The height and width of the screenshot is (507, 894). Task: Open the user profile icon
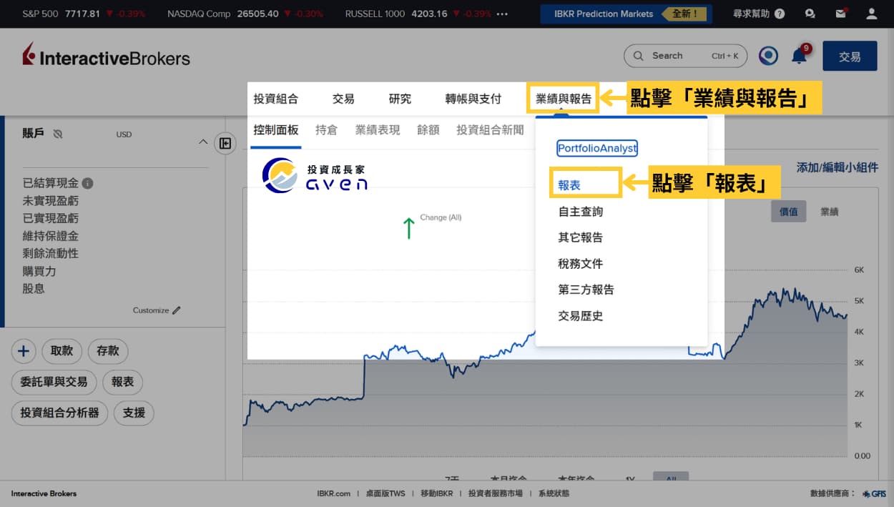872,14
